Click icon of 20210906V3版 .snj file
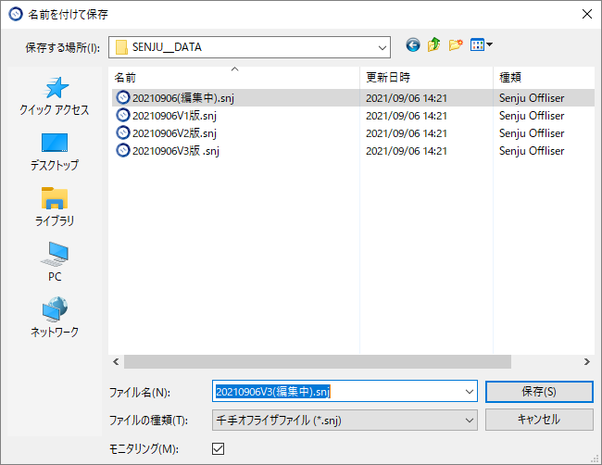The image size is (602, 465). pyautogui.click(x=123, y=150)
